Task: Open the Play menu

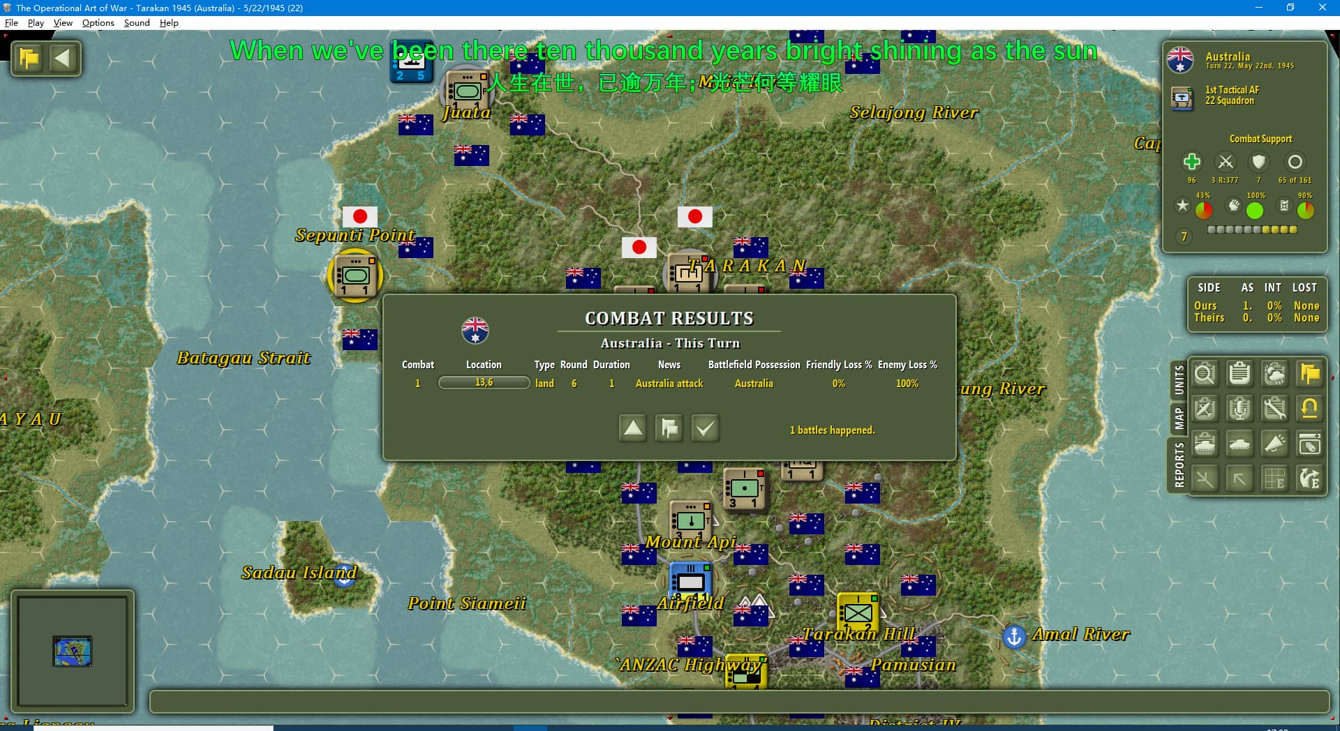Action: pos(36,23)
